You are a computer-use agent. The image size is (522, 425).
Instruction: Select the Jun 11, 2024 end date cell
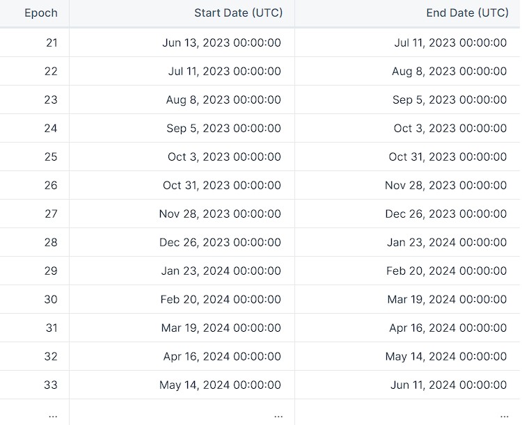(448, 385)
